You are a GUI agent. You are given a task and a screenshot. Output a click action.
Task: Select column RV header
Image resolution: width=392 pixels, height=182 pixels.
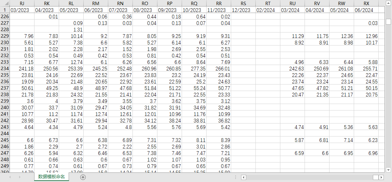pyautogui.click(x=317, y=3)
